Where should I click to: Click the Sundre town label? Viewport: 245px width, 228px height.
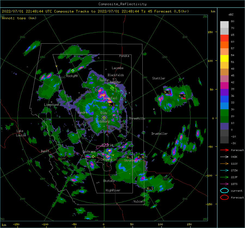point(82,112)
